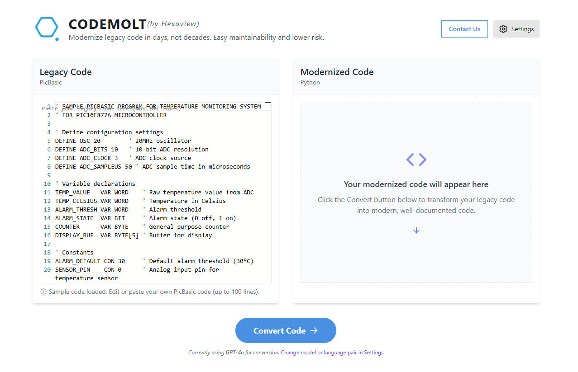Image resolution: width=578 pixels, height=372 pixels.
Task: Click the 'Your modernized code will appear here' placeholder area
Action: pyautogui.click(x=416, y=184)
